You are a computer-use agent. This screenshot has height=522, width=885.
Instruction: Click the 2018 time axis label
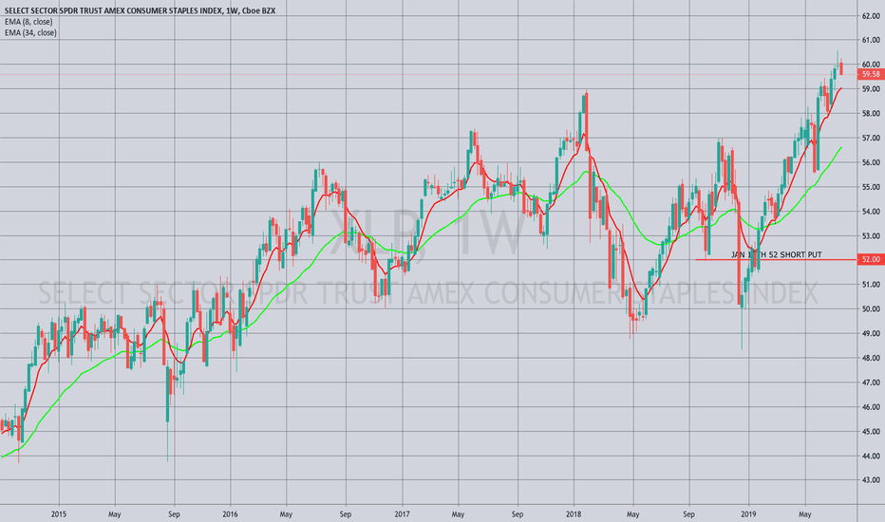point(574,514)
